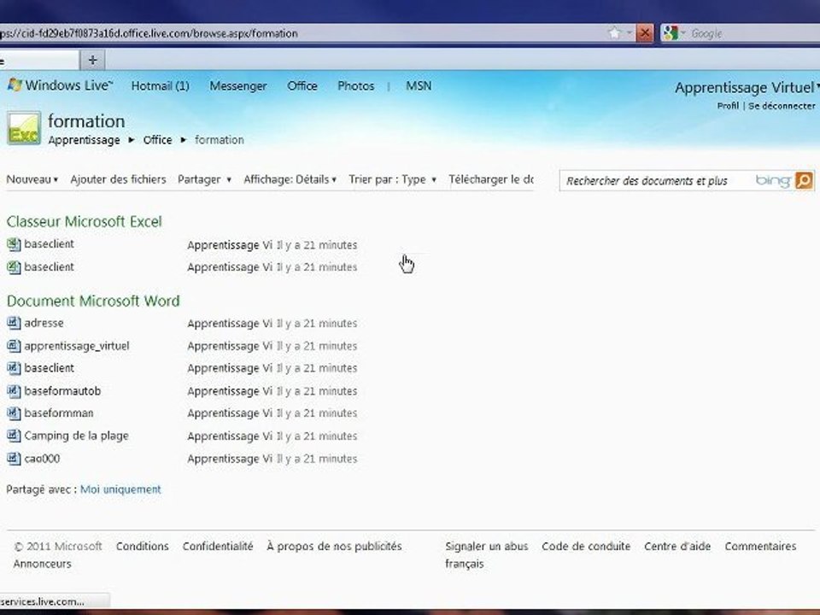
Task: Click the Commentaires footer link
Action: pyautogui.click(x=760, y=546)
